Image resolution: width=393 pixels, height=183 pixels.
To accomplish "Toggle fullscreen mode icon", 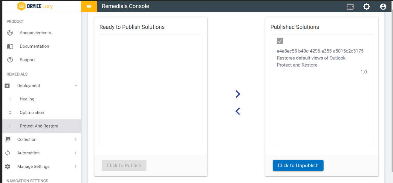I will point(350,6).
